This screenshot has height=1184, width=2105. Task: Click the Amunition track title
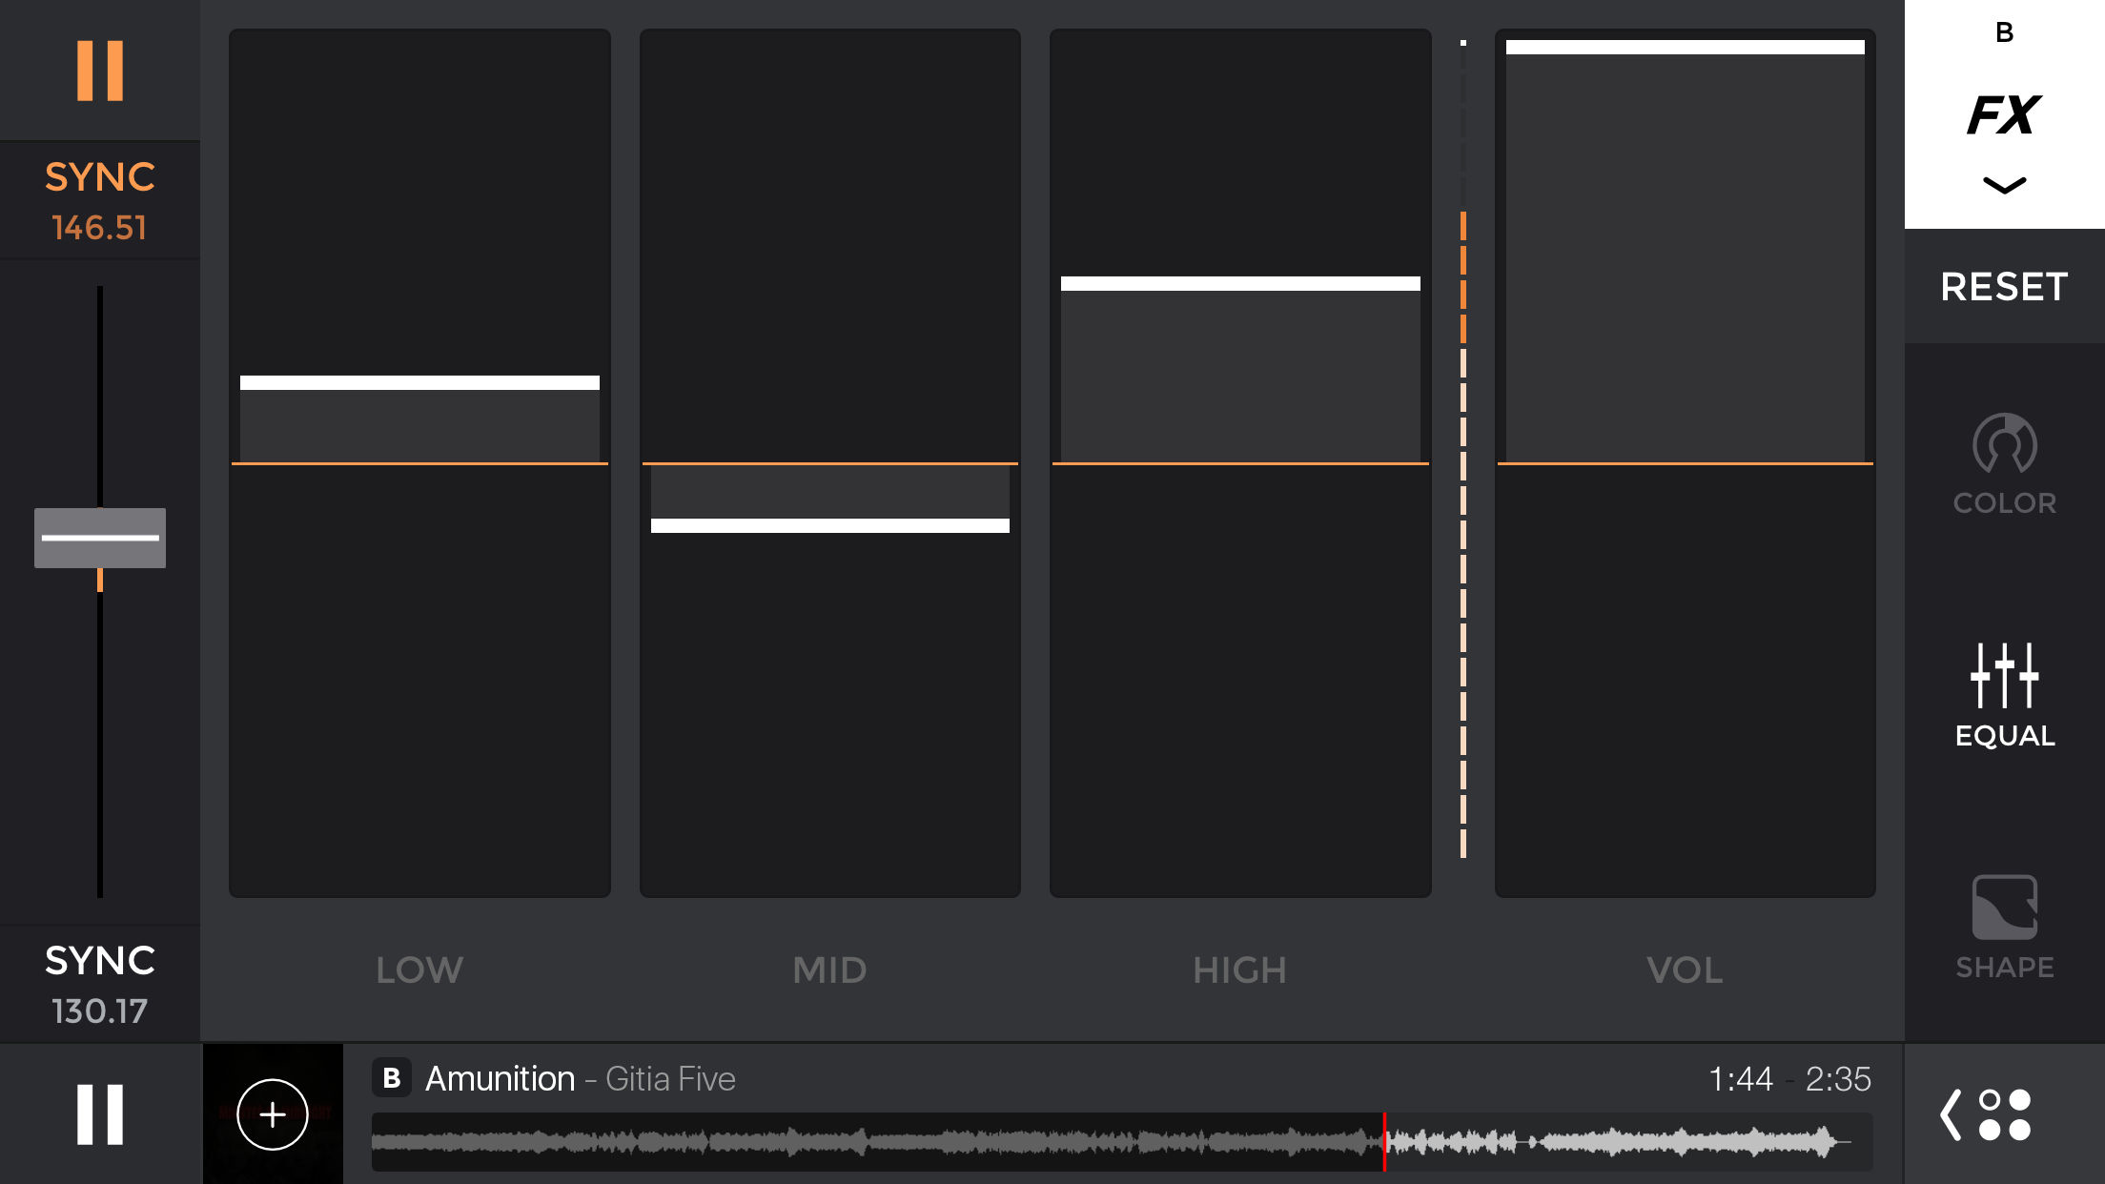coord(500,1078)
